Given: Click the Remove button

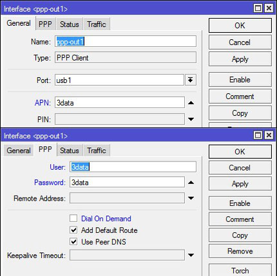Looking at the screenshot, I should point(240,251).
